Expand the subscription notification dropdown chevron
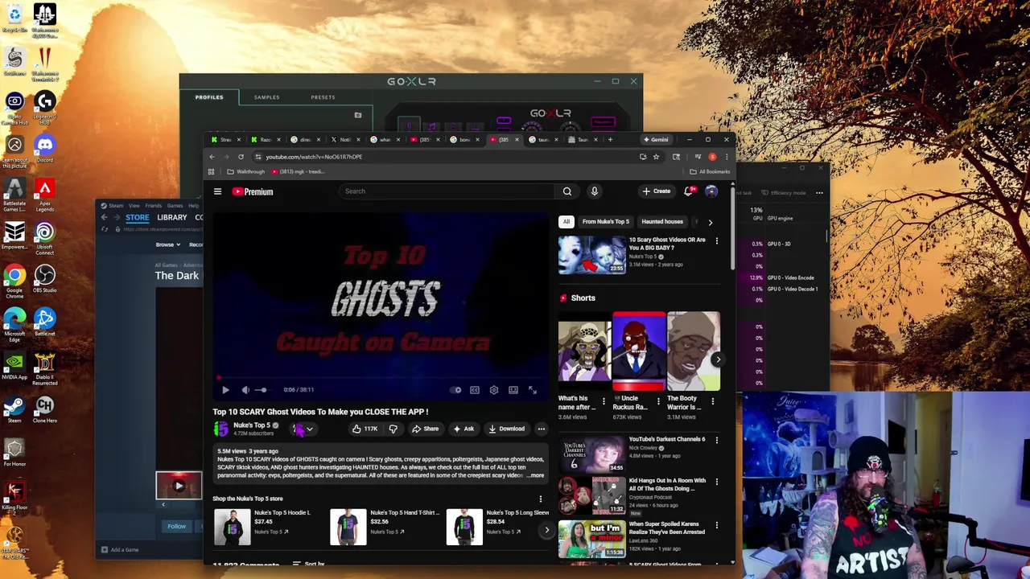 [309, 429]
